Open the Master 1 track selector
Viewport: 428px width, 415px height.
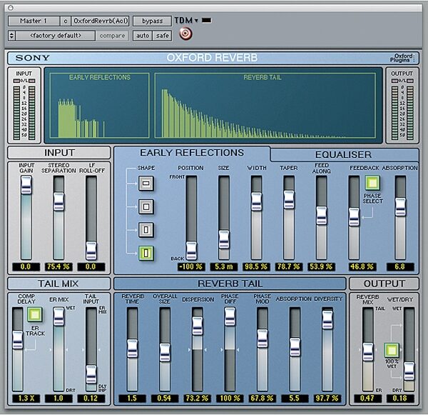point(34,21)
